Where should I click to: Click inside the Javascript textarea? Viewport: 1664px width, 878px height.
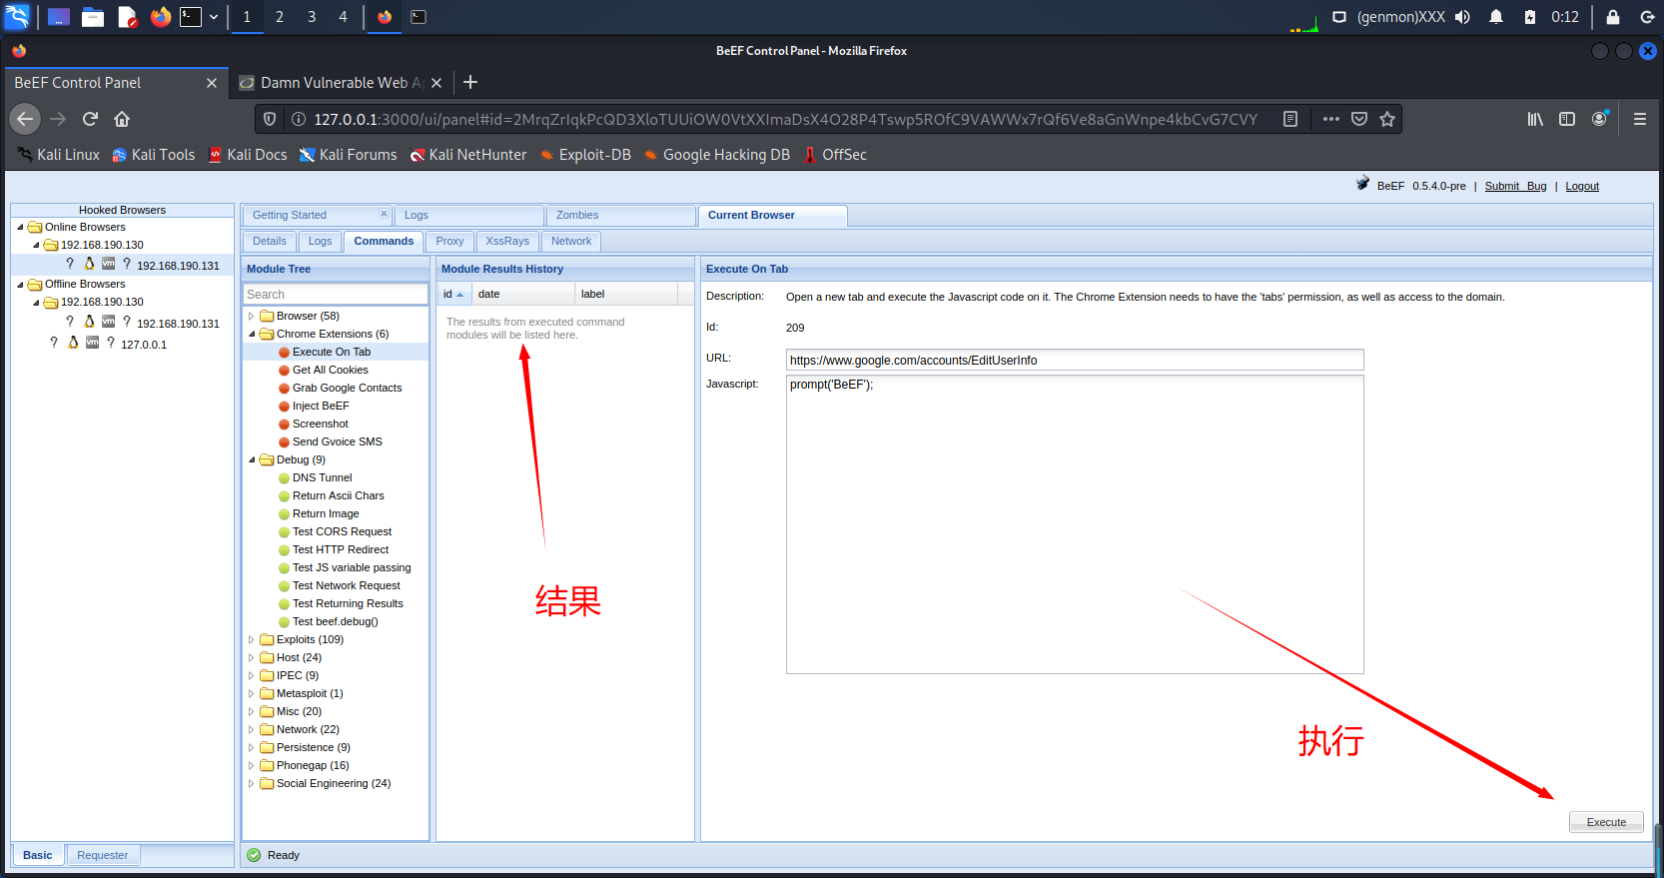1075,524
